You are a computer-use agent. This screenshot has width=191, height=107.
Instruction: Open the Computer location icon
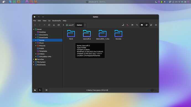click(59, 25)
